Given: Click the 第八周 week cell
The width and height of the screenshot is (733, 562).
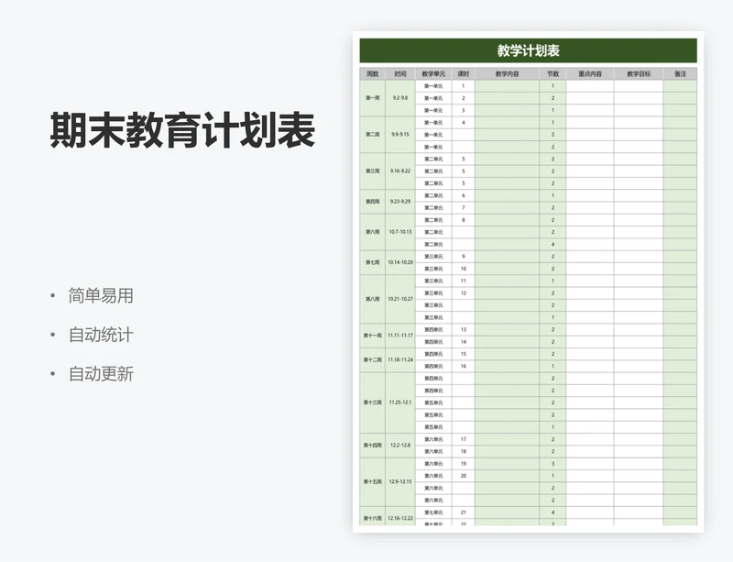Looking at the screenshot, I should pos(373,299).
